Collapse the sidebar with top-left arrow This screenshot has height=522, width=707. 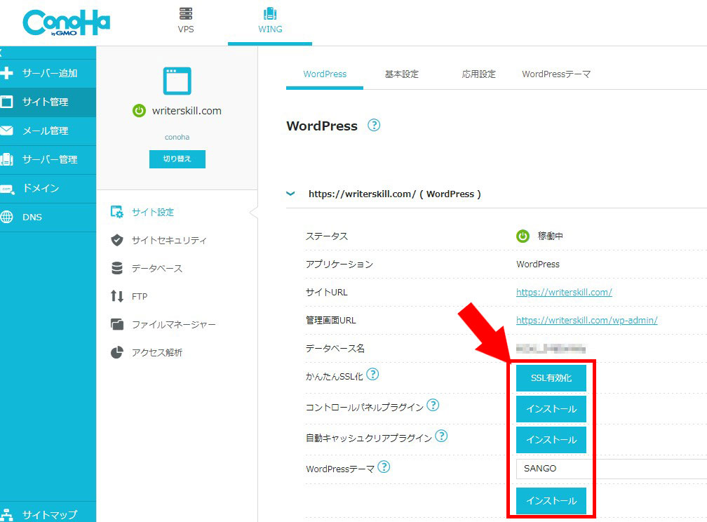[1, 53]
